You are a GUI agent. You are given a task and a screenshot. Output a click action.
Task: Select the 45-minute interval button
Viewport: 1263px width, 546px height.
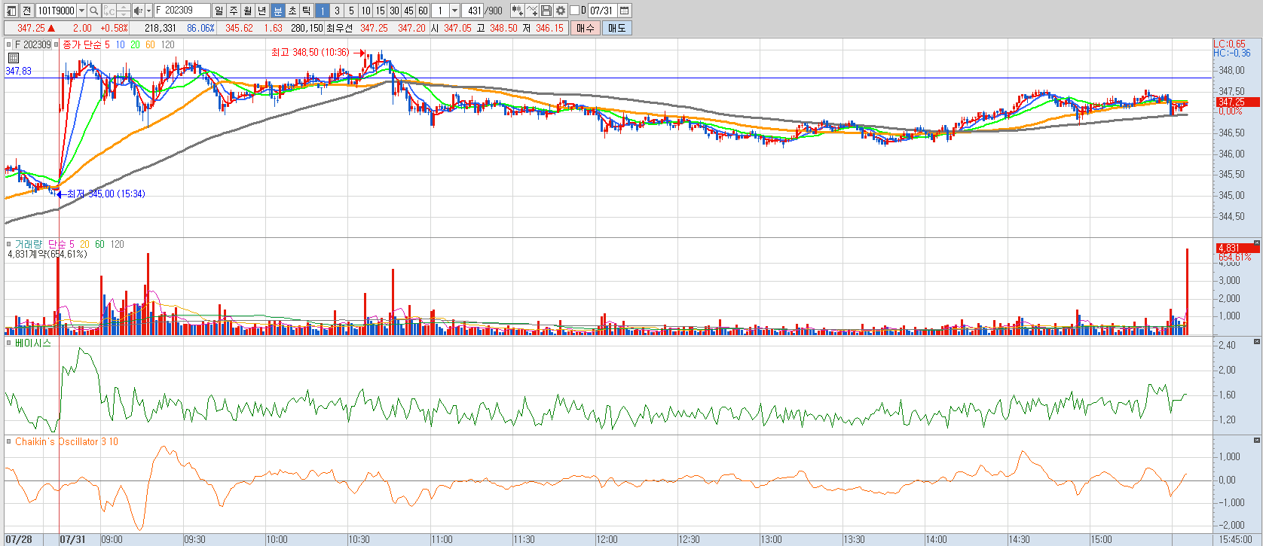click(408, 11)
